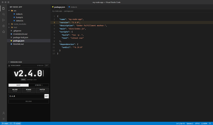Image resolution: width=213 pixels, height=125 pixels.
Task: Select the SYNCED tab in Version HUD
Action: pyautogui.click(x=39, y=85)
